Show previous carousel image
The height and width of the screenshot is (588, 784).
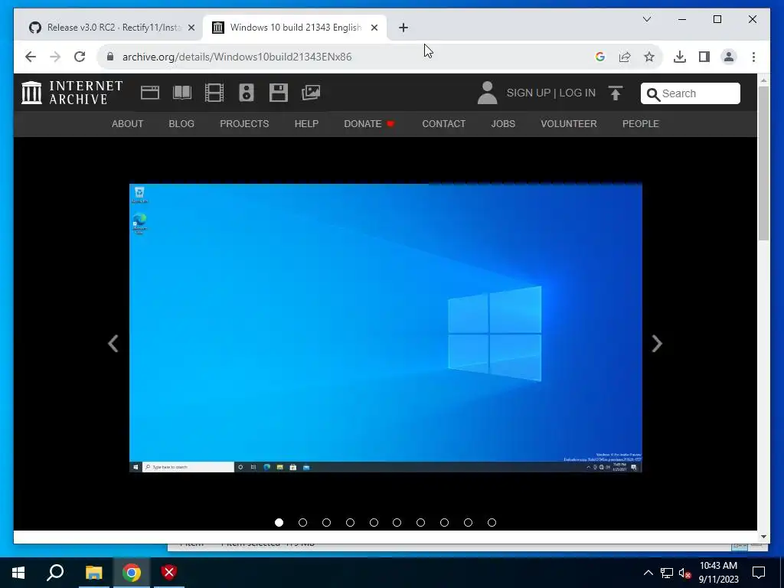(113, 344)
